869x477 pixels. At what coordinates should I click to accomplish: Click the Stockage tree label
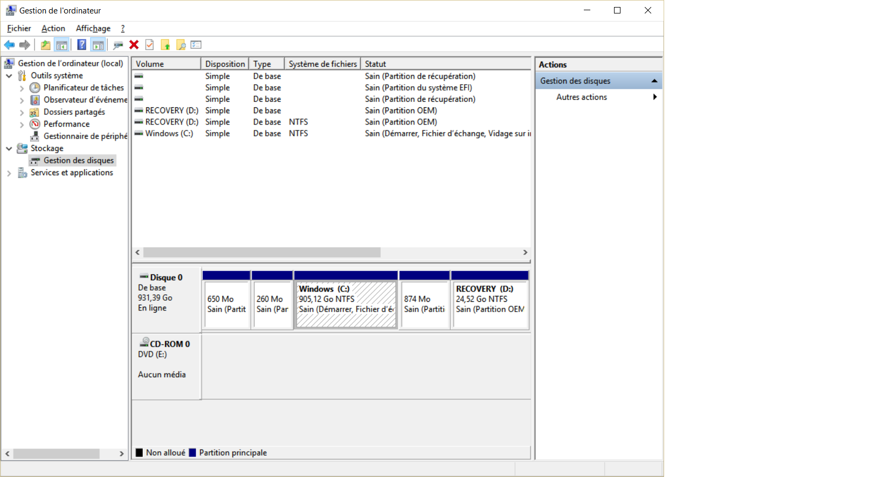click(47, 148)
